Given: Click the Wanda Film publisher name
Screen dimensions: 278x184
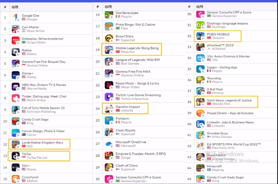Looking at the screenshot, I should [x=221, y=104].
